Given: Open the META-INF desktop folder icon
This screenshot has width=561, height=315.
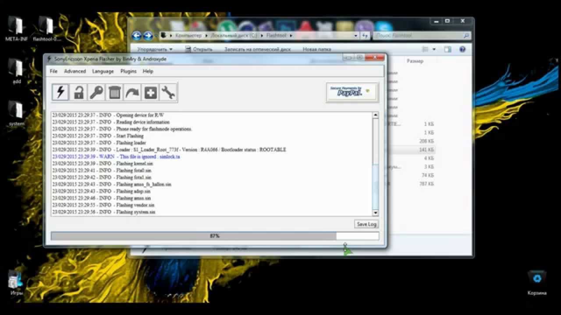Looking at the screenshot, I should point(17,29).
